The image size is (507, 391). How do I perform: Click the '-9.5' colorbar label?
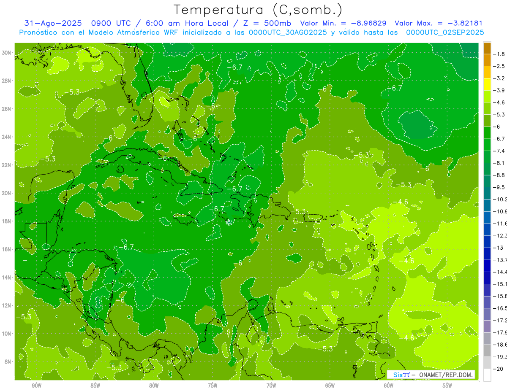pos(499,187)
